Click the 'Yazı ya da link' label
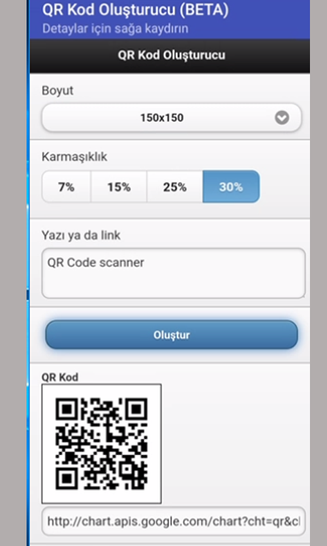327x546 pixels. point(81,235)
